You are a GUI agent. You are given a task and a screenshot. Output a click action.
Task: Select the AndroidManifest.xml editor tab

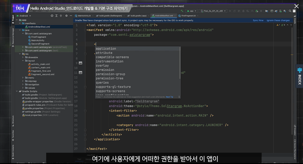(x=164, y=16)
